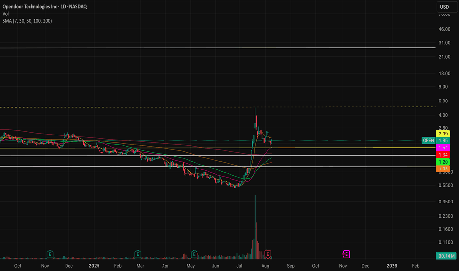Click the 21.00 price axis label
Viewport: 459px width, 271px height.
[444, 57]
